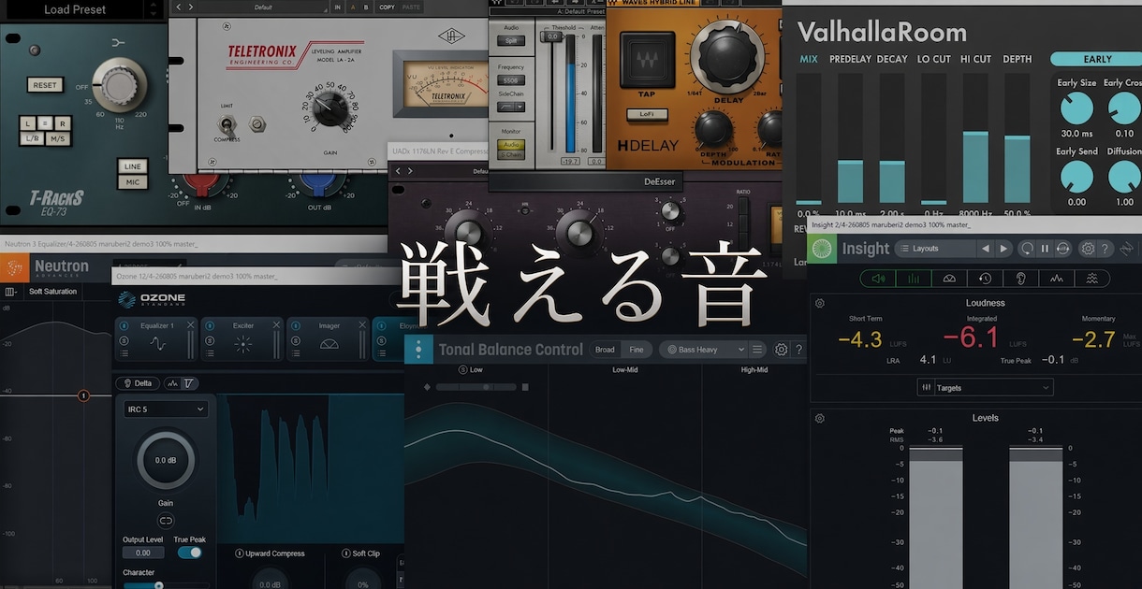The image size is (1142, 589).
Task: Open the Loudness panel gear settings
Action: coord(820,303)
